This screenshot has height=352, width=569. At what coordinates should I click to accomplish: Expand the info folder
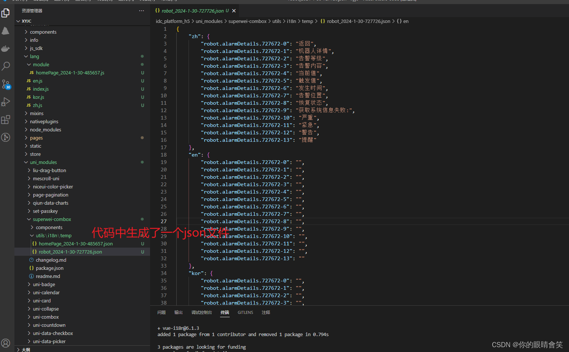point(26,40)
